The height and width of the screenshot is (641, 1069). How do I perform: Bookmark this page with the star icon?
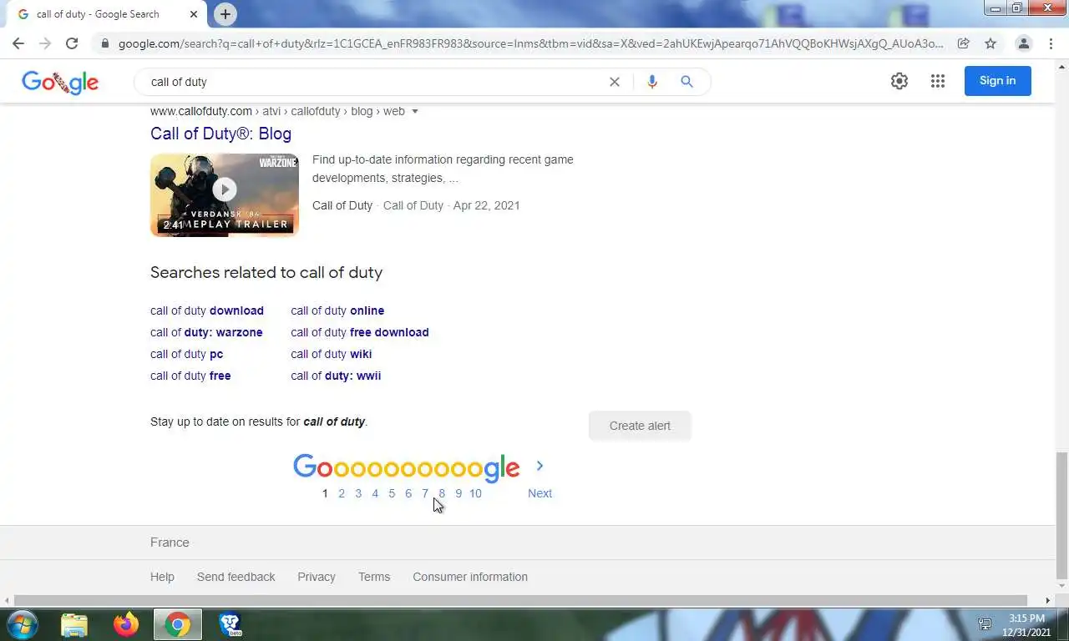(x=990, y=43)
